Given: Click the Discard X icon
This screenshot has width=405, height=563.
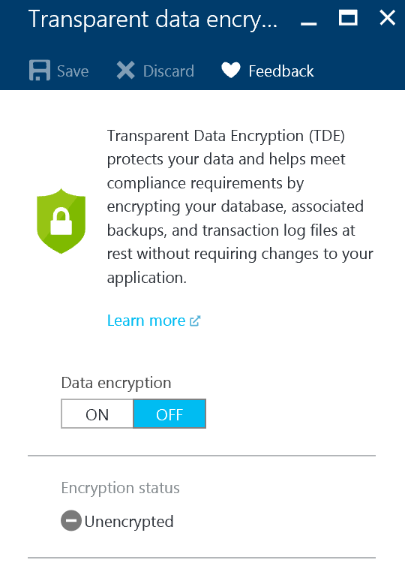Looking at the screenshot, I should 125,71.
